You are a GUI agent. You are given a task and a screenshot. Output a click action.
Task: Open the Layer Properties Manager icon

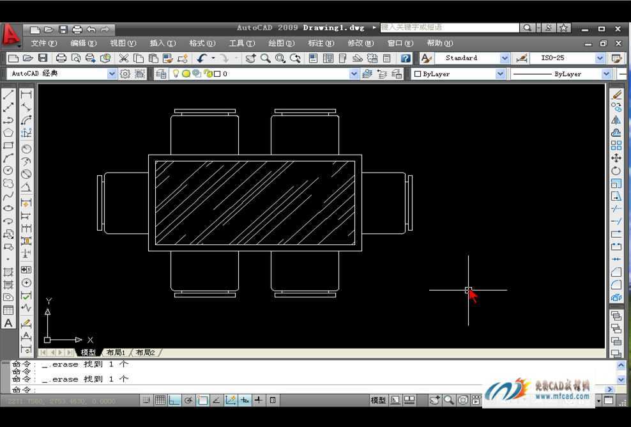161,74
